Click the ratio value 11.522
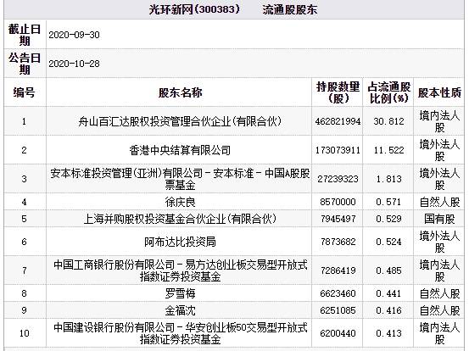This screenshot has width=469, height=351. click(388, 150)
